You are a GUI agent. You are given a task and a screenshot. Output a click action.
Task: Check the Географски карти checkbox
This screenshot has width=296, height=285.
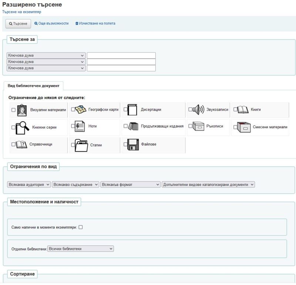73,109
